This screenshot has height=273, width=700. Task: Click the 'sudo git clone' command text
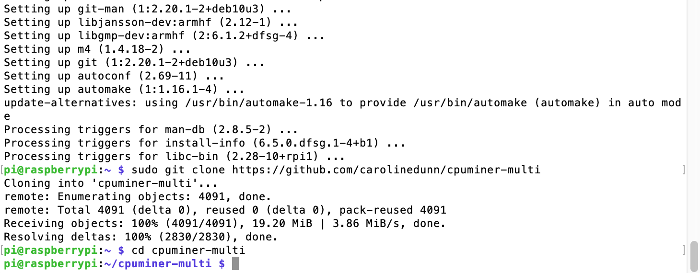[x=180, y=170]
